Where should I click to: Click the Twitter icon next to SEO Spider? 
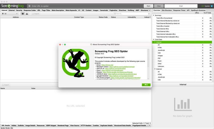click(212, 6)
